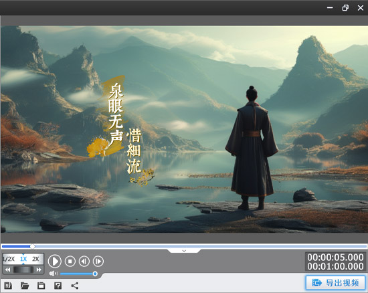368x293 pixels.
Task: Mute audio using the speaker icon
Action: click(54, 274)
